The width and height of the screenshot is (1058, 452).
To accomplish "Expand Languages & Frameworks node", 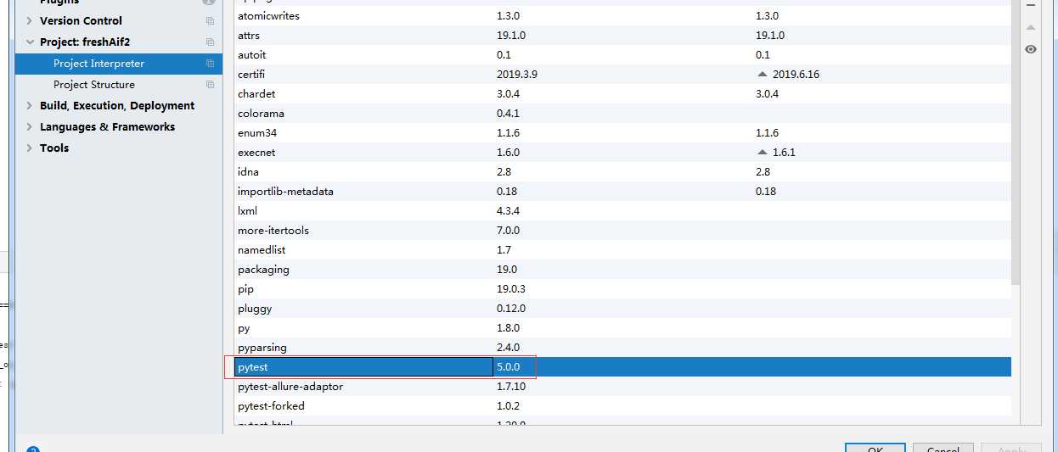I will pos(29,126).
